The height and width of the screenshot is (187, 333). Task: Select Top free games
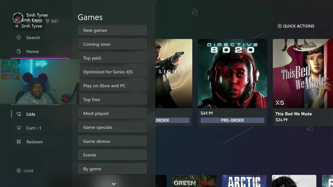coord(112,99)
